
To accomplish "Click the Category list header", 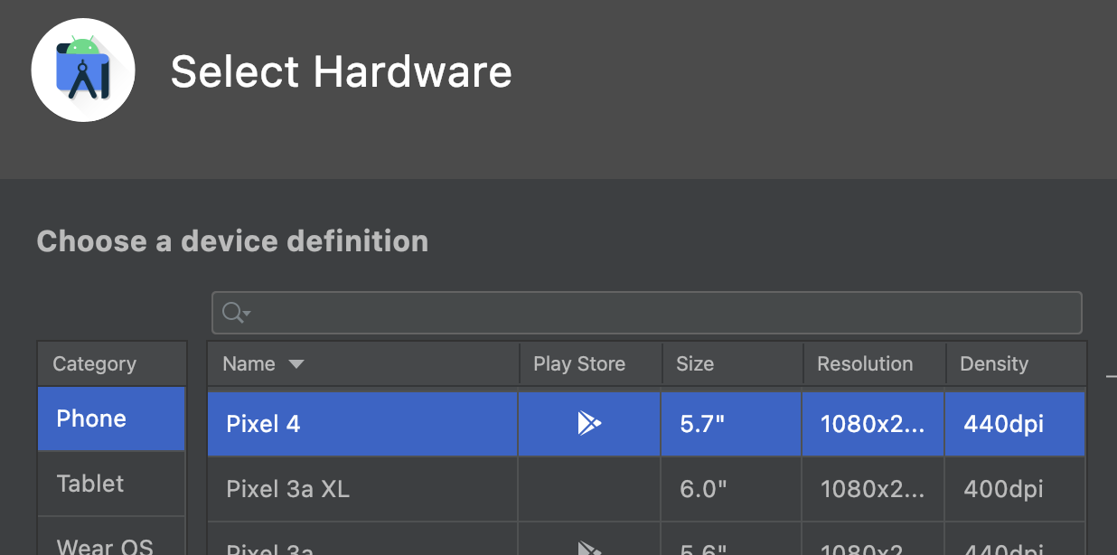I will click(94, 363).
